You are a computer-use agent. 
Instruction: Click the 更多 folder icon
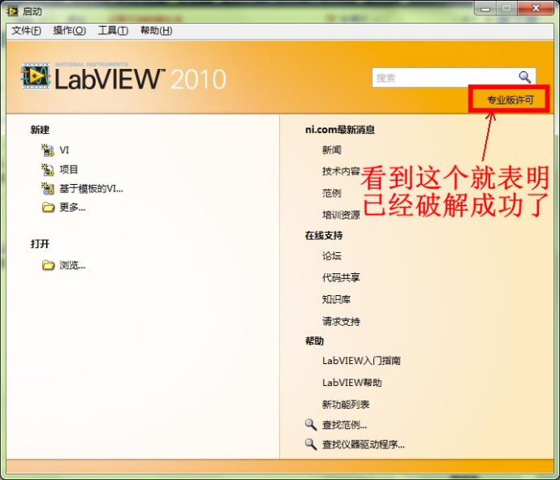click(48, 207)
